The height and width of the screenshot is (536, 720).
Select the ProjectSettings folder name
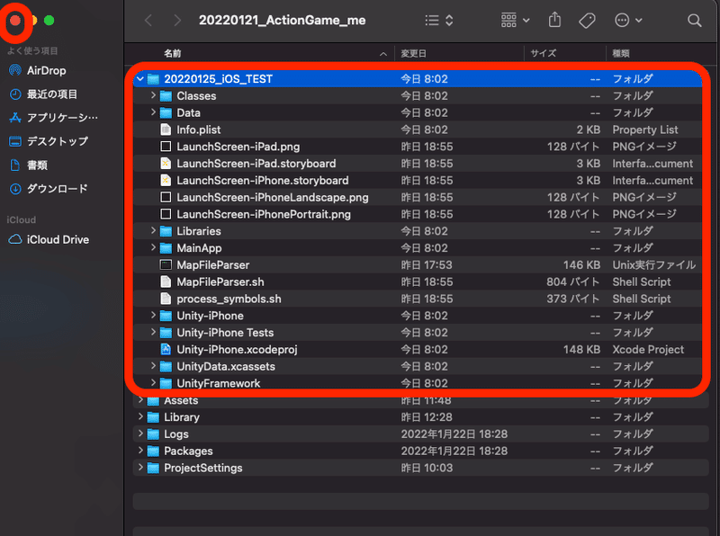pyautogui.click(x=203, y=468)
